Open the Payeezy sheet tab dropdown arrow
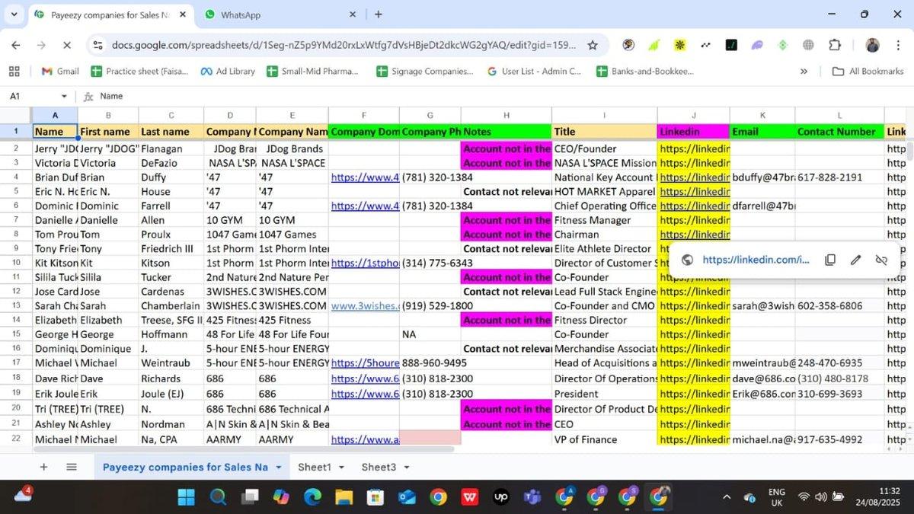This screenshot has width=914, height=514. (278, 468)
